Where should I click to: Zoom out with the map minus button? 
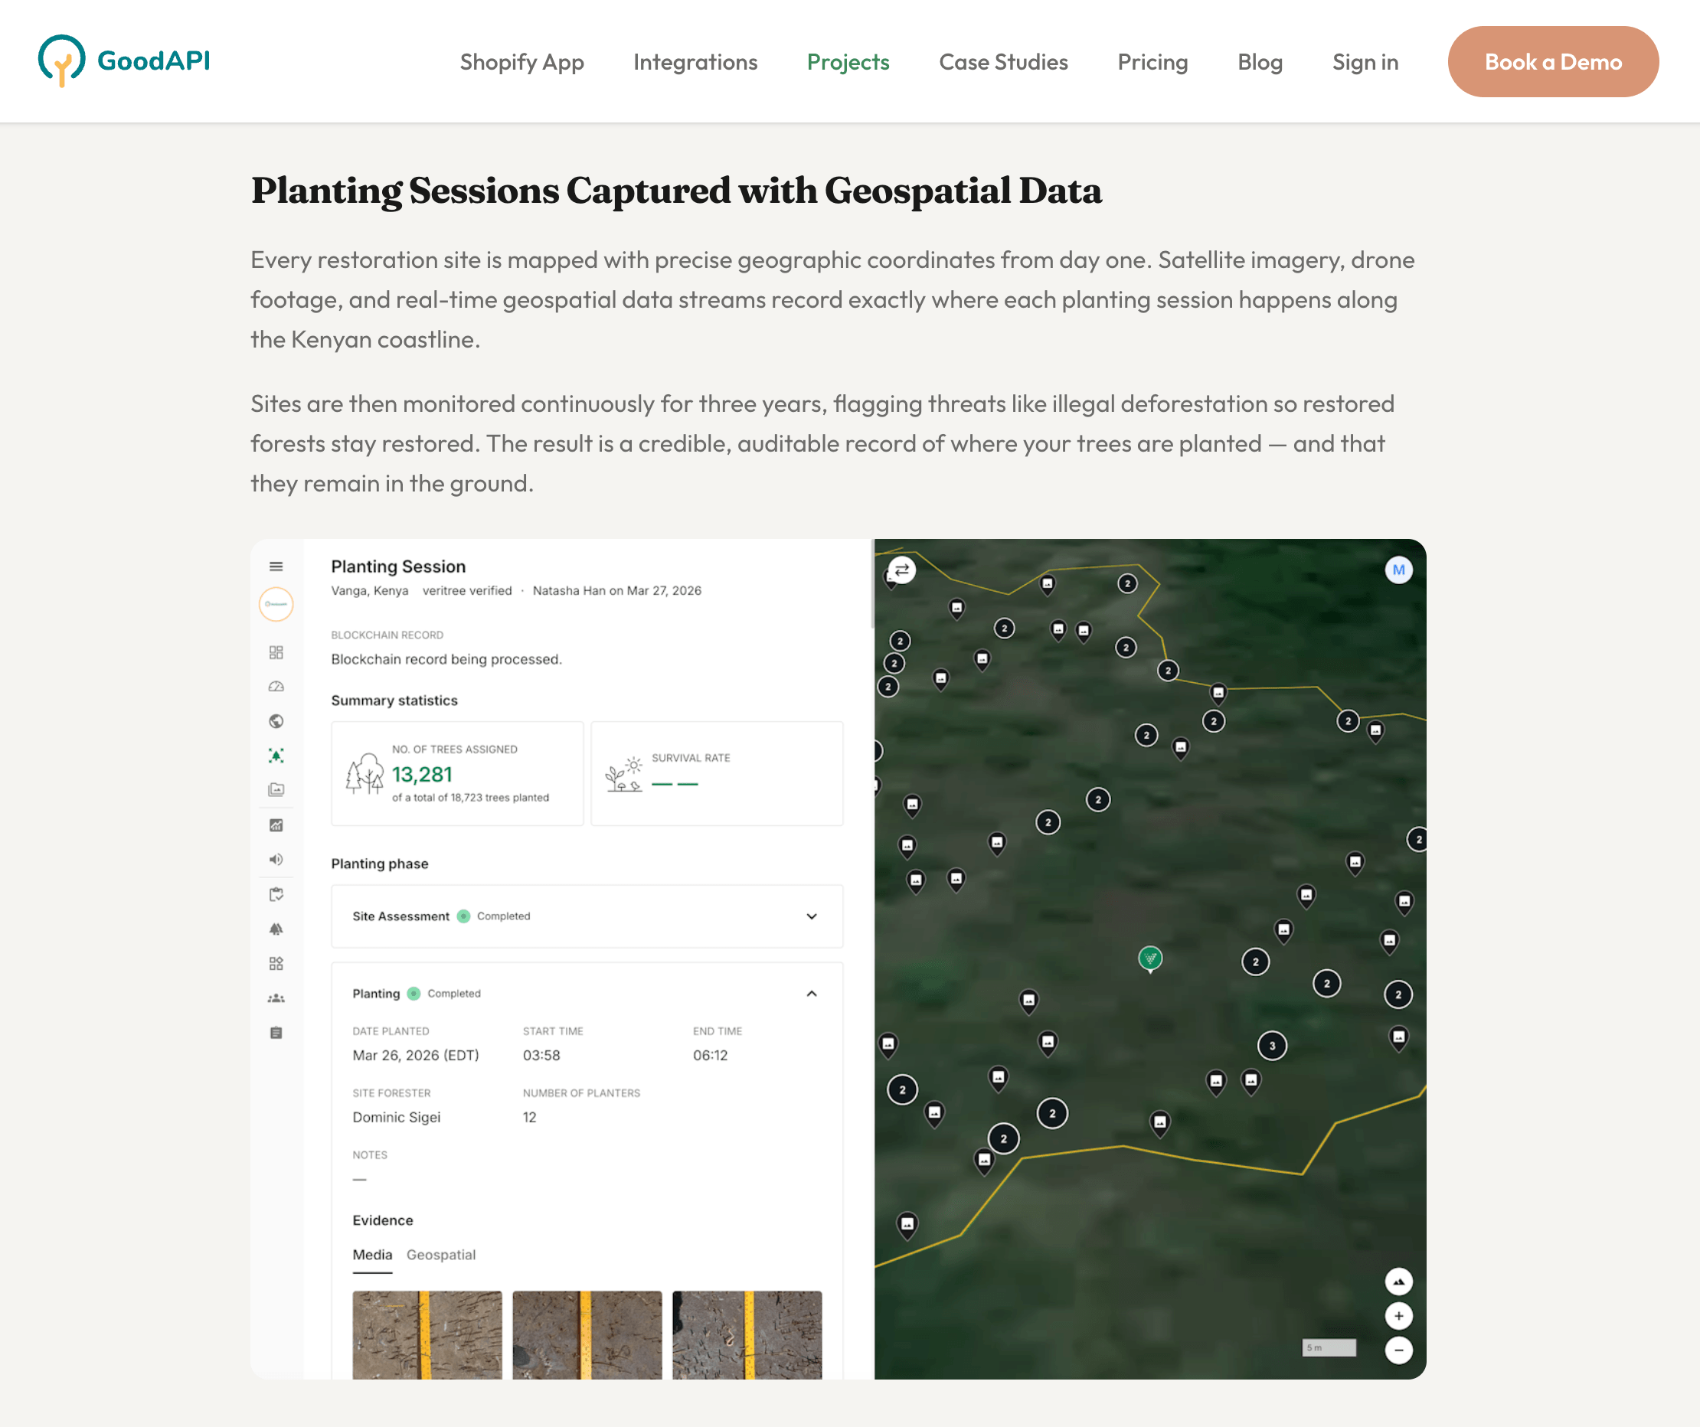pyautogui.click(x=1398, y=1350)
